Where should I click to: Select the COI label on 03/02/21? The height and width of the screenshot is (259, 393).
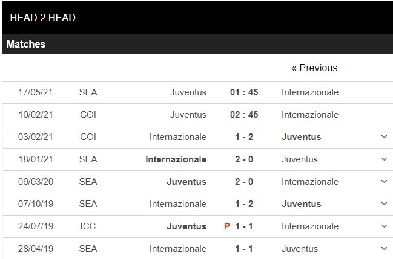[x=88, y=137]
